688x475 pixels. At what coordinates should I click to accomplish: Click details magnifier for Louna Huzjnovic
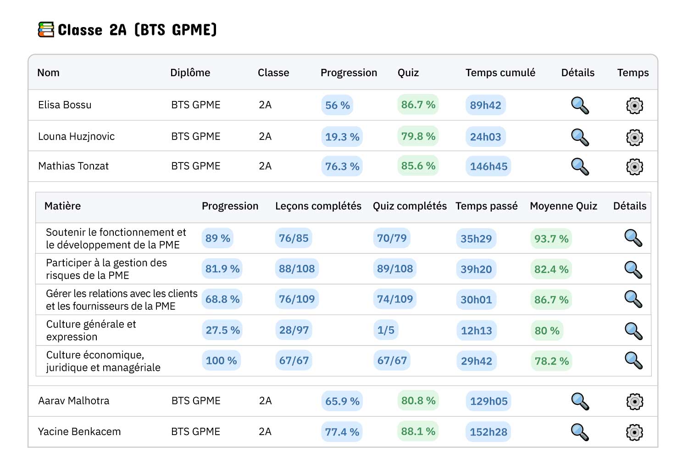(580, 137)
